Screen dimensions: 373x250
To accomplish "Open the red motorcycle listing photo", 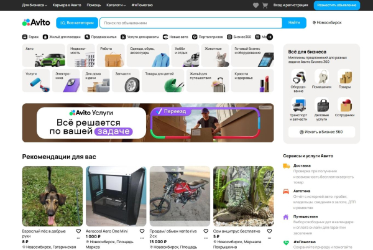I will pos(180,197).
